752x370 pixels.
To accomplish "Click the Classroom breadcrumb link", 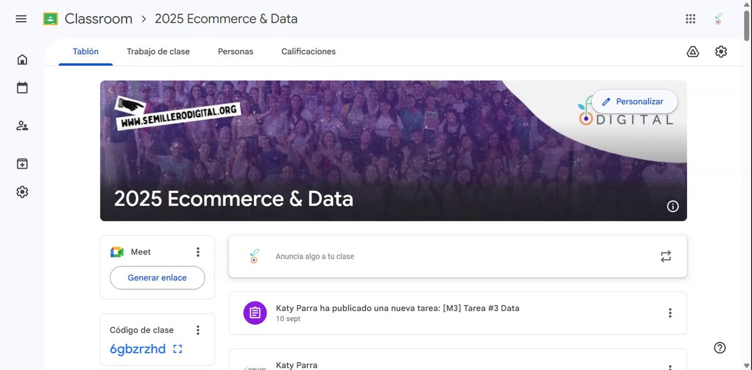I will (98, 19).
